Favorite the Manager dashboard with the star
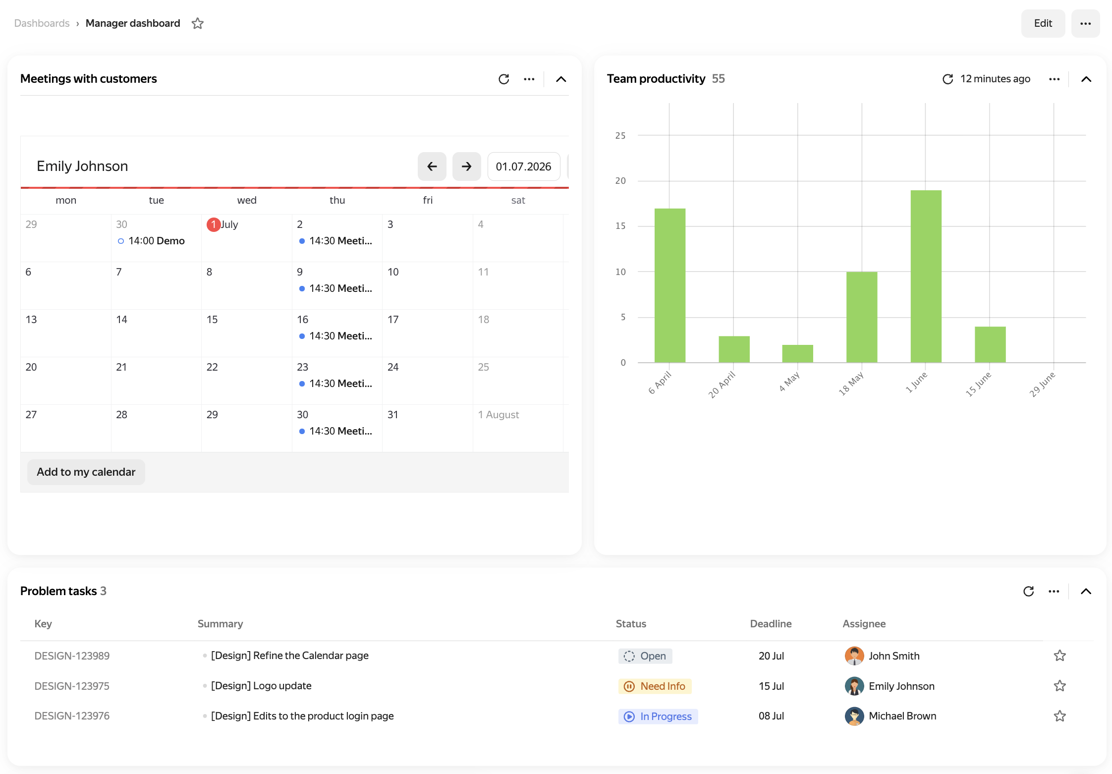 click(x=198, y=23)
